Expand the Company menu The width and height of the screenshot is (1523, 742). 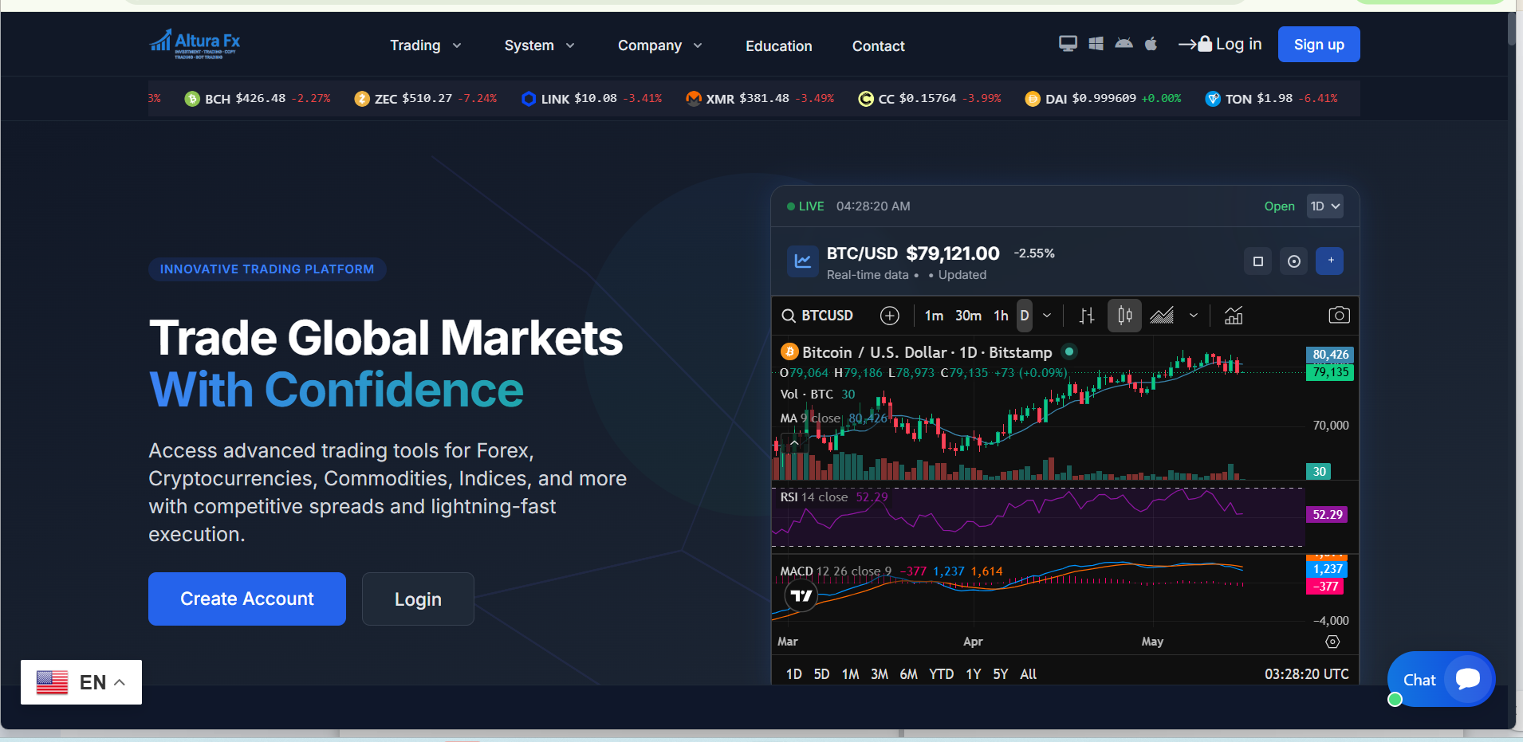point(660,45)
